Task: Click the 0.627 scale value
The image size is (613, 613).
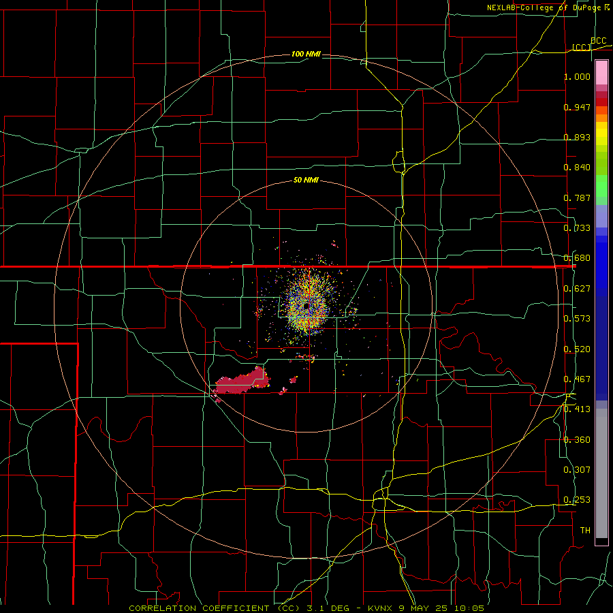Action: point(577,289)
